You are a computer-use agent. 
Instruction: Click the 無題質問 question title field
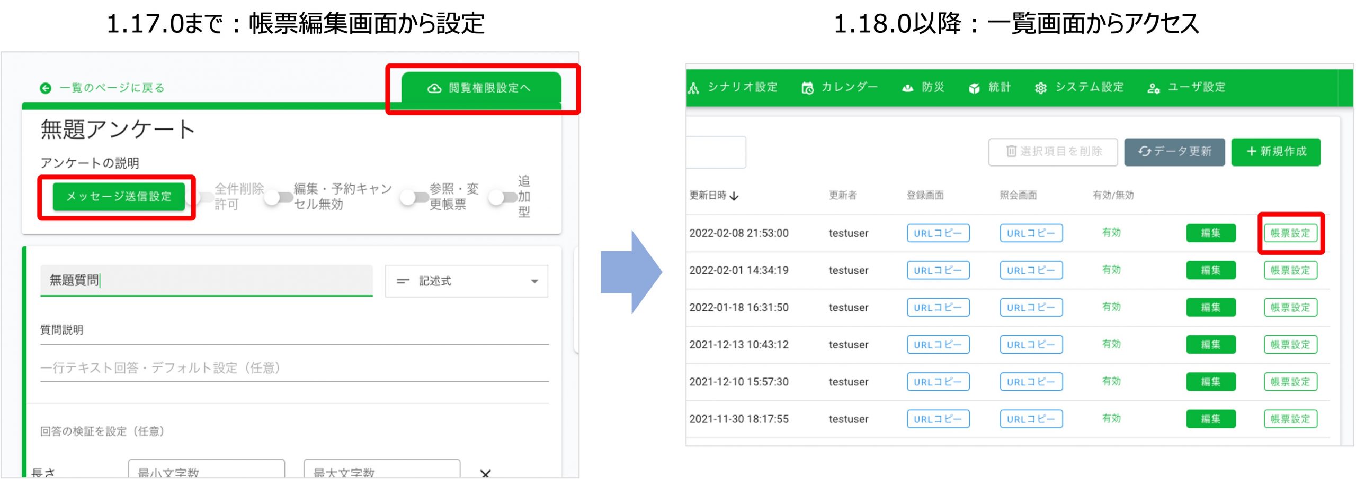206,280
